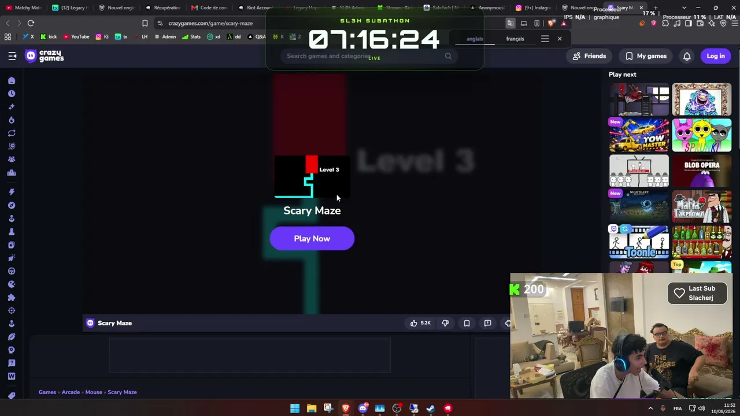Like the Scary Maze game
Viewport: 740px width, 416px height.
[420, 323]
